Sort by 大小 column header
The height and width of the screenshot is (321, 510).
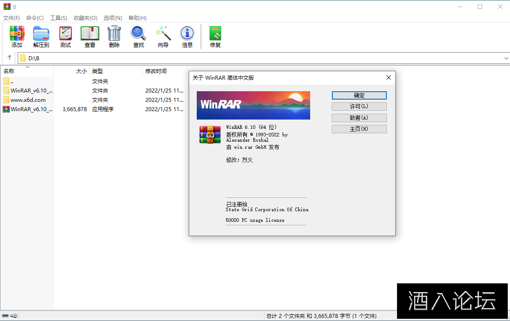point(71,71)
